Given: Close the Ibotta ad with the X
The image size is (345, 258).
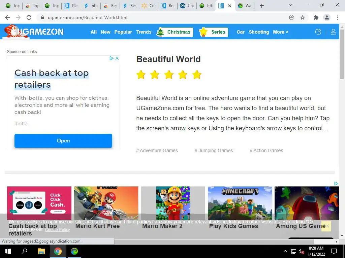Looking at the screenshot, I should [117, 58].
